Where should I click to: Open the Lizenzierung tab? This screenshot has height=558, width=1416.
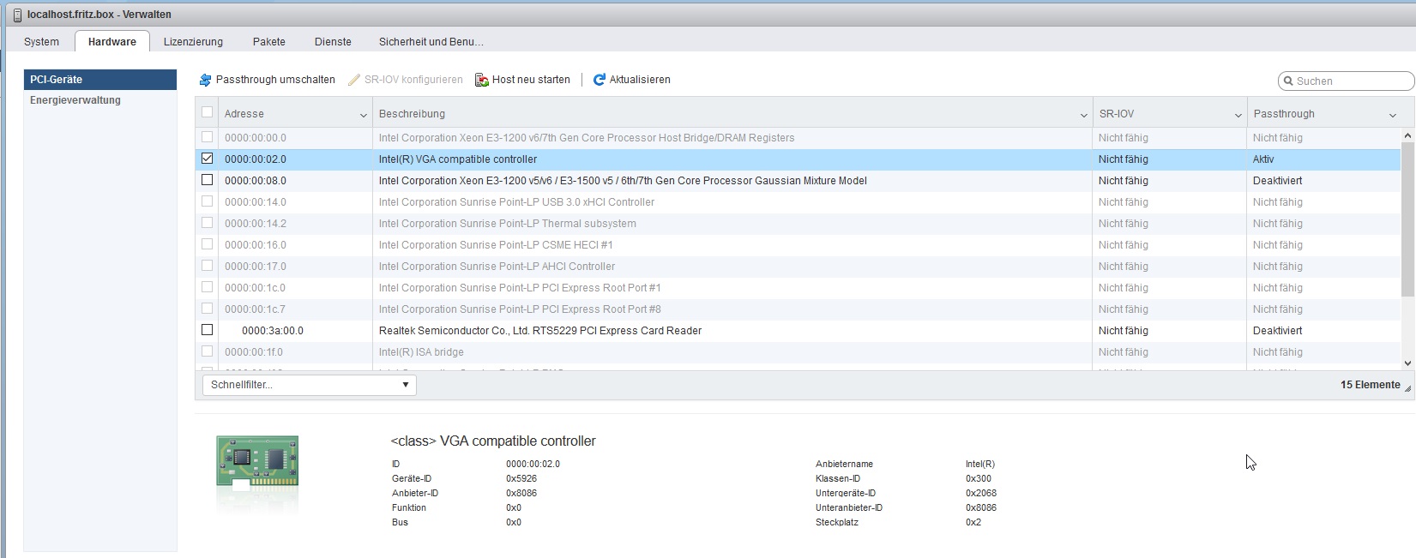click(193, 41)
